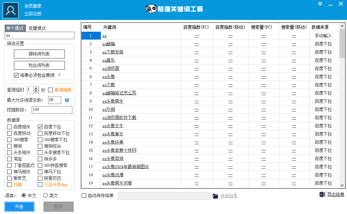Open keyword qq空间

coord(109,109)
